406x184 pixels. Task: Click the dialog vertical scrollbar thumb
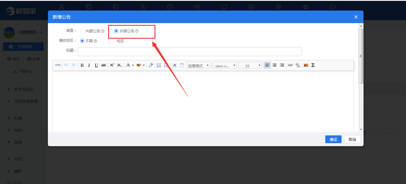coord(361,56)
